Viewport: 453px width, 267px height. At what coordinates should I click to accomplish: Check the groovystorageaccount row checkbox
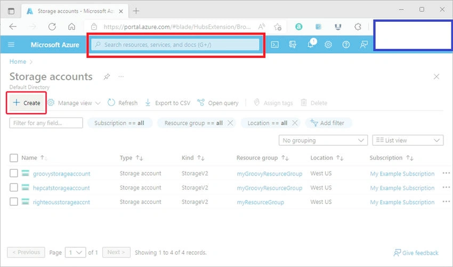pos(13,173)
